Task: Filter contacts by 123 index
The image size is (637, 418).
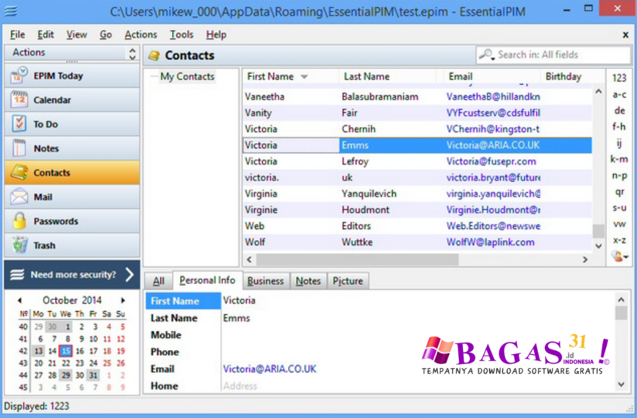Action: 619,78
